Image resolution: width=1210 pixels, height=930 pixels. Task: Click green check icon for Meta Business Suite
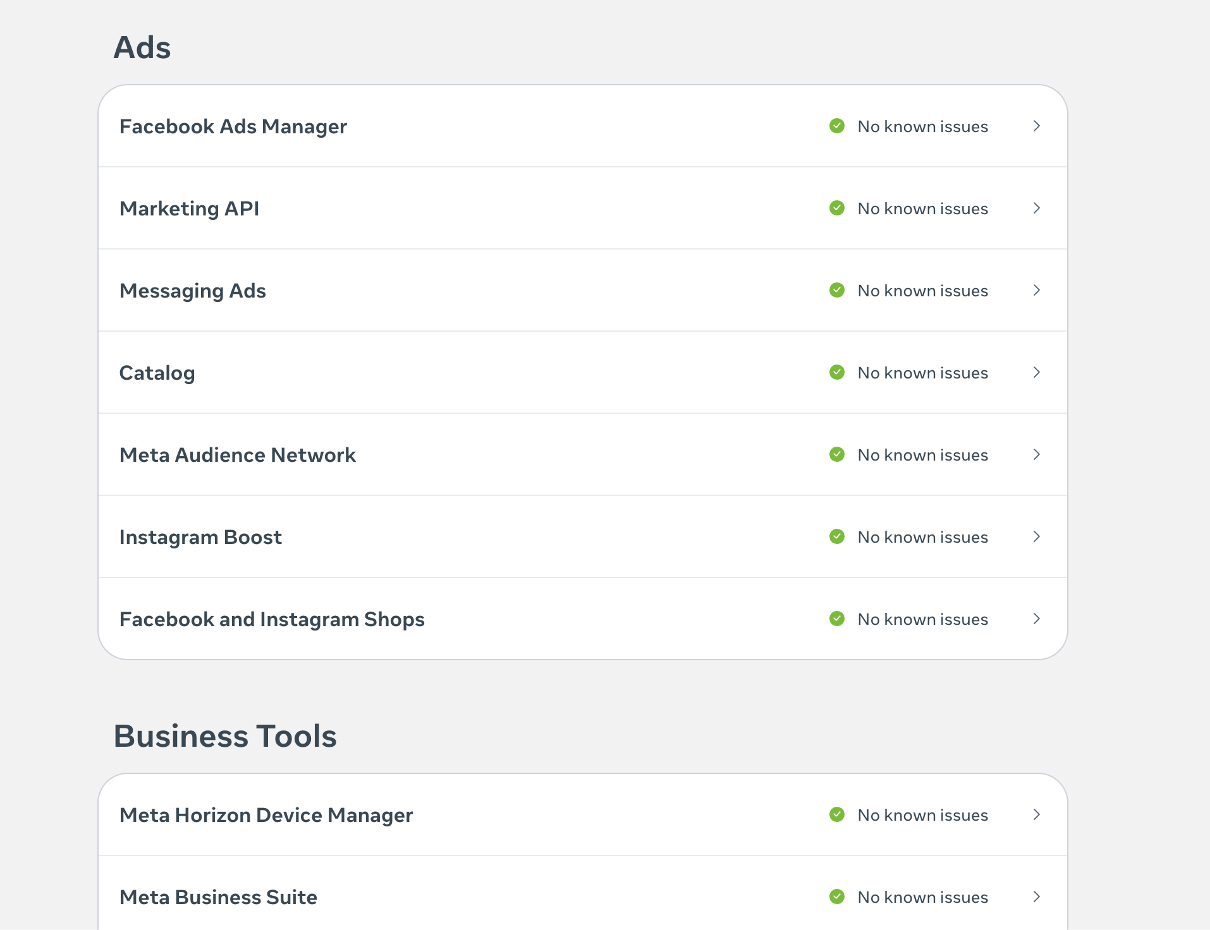[x=837, y=897]
